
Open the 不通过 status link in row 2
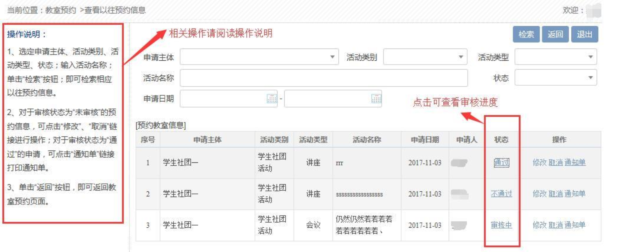pos(501,194)
